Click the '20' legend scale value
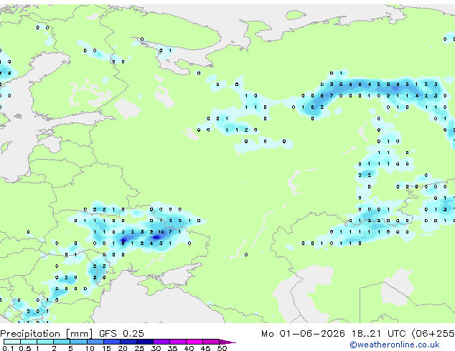Screen dimensions: 455x351 [x=123, y=348]
